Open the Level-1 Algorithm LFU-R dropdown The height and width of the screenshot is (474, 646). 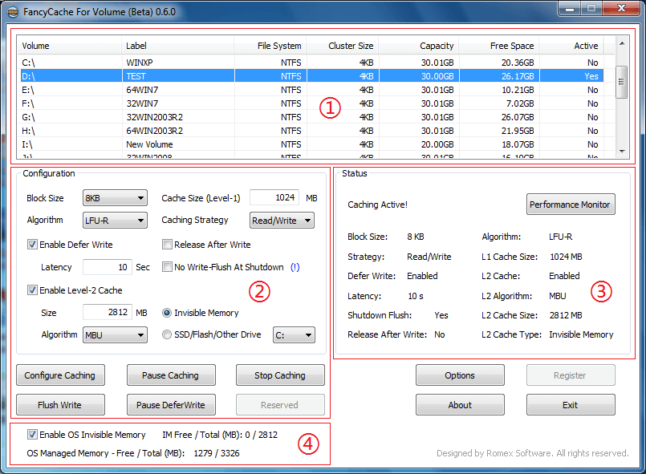point(115,221)
